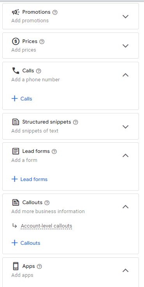Viewport: 144px width, 287px height.
Task: Collapse the Calls section
Action: pos(125,75)
